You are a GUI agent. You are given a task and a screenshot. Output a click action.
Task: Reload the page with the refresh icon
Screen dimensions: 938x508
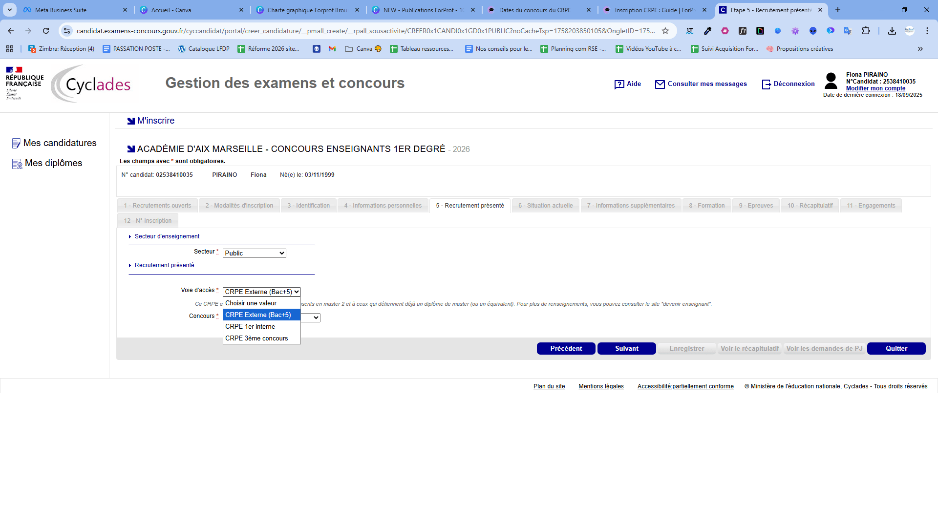pos(46,30)
